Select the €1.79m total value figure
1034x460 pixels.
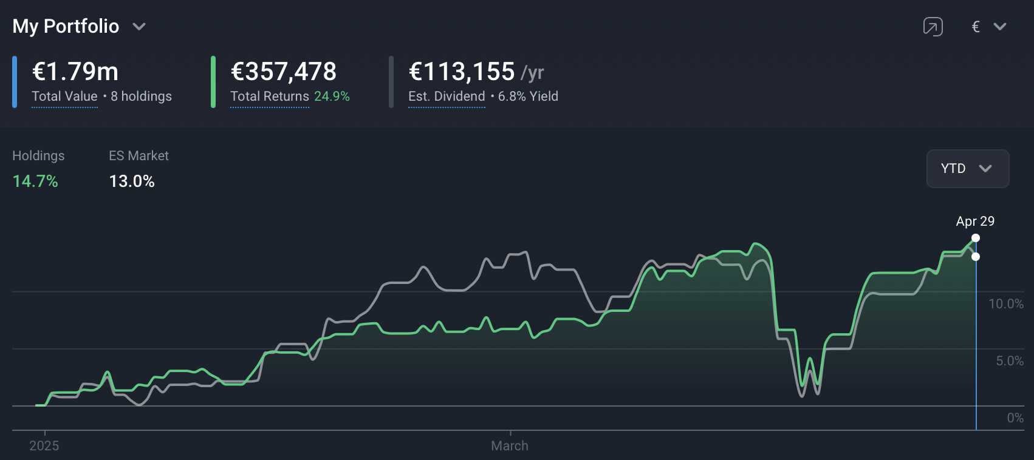click(75, 72)
